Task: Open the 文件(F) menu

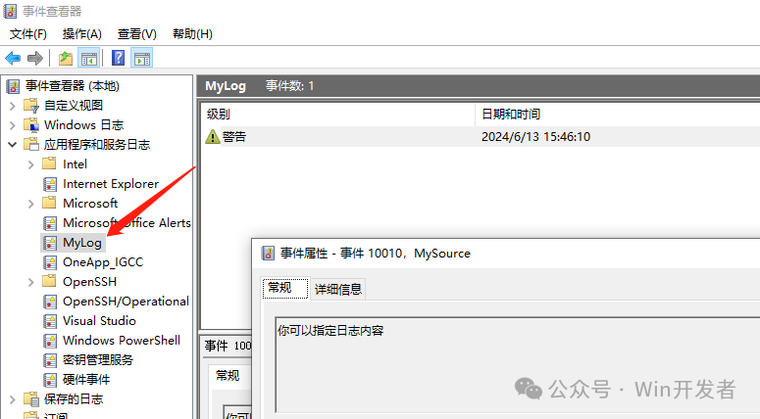Action: pyautogui.click(x=28, y=34)
